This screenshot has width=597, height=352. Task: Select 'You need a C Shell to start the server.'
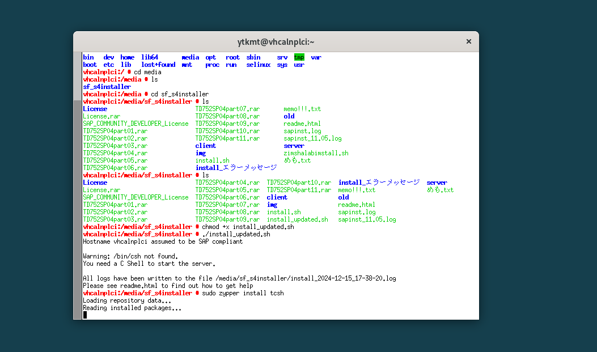coord(149,264)
